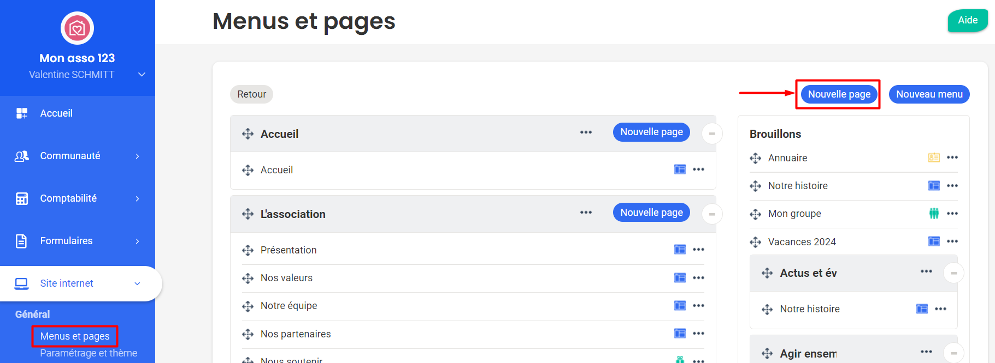The width and height of the screenshot is (995, 363).
Task: Open the Comptabilité sidebar section
Action: point(77,198)
